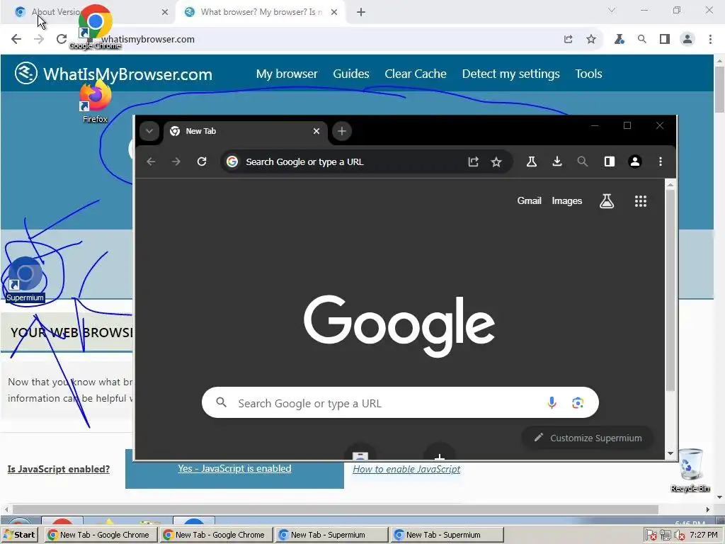
Task: Bookmark page with star in dark Supermium window
Action: (x=496, y=162)
